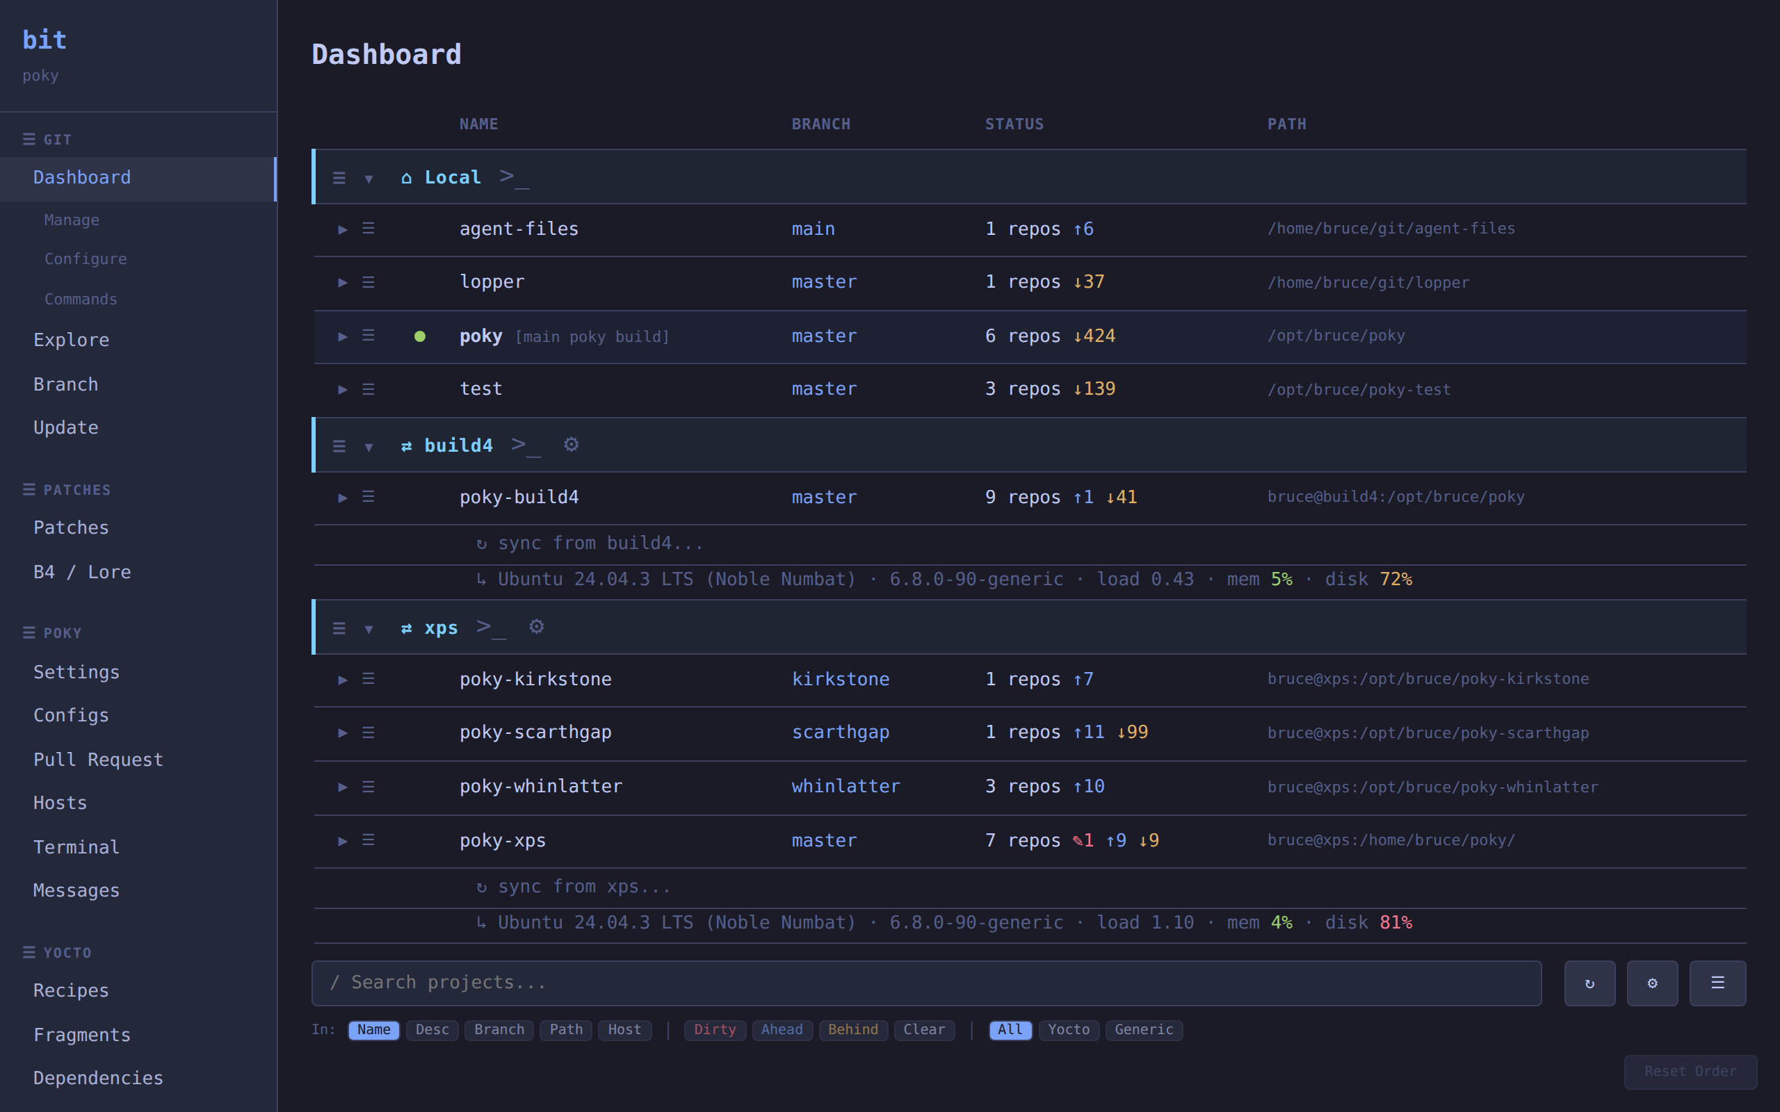Toggle the Dirty status filter
1780x1112 pixels.
point(715,1029)
